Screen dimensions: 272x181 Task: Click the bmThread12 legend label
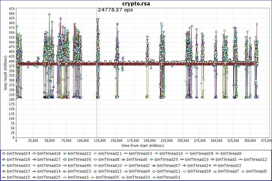pos(255,160)
